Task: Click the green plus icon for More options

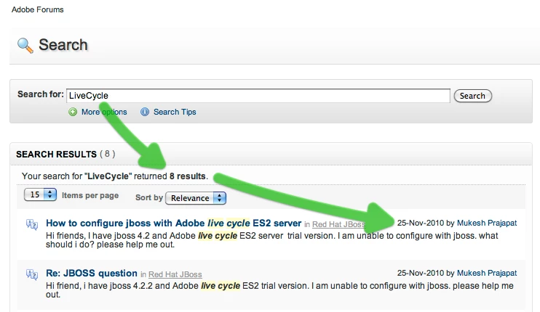Action: (73, 112)
